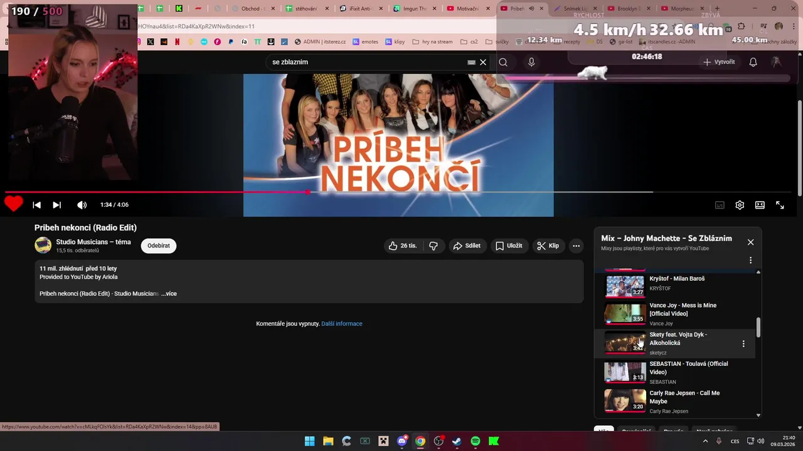Click the playlist scrollbar thumb

pos(758,326)
